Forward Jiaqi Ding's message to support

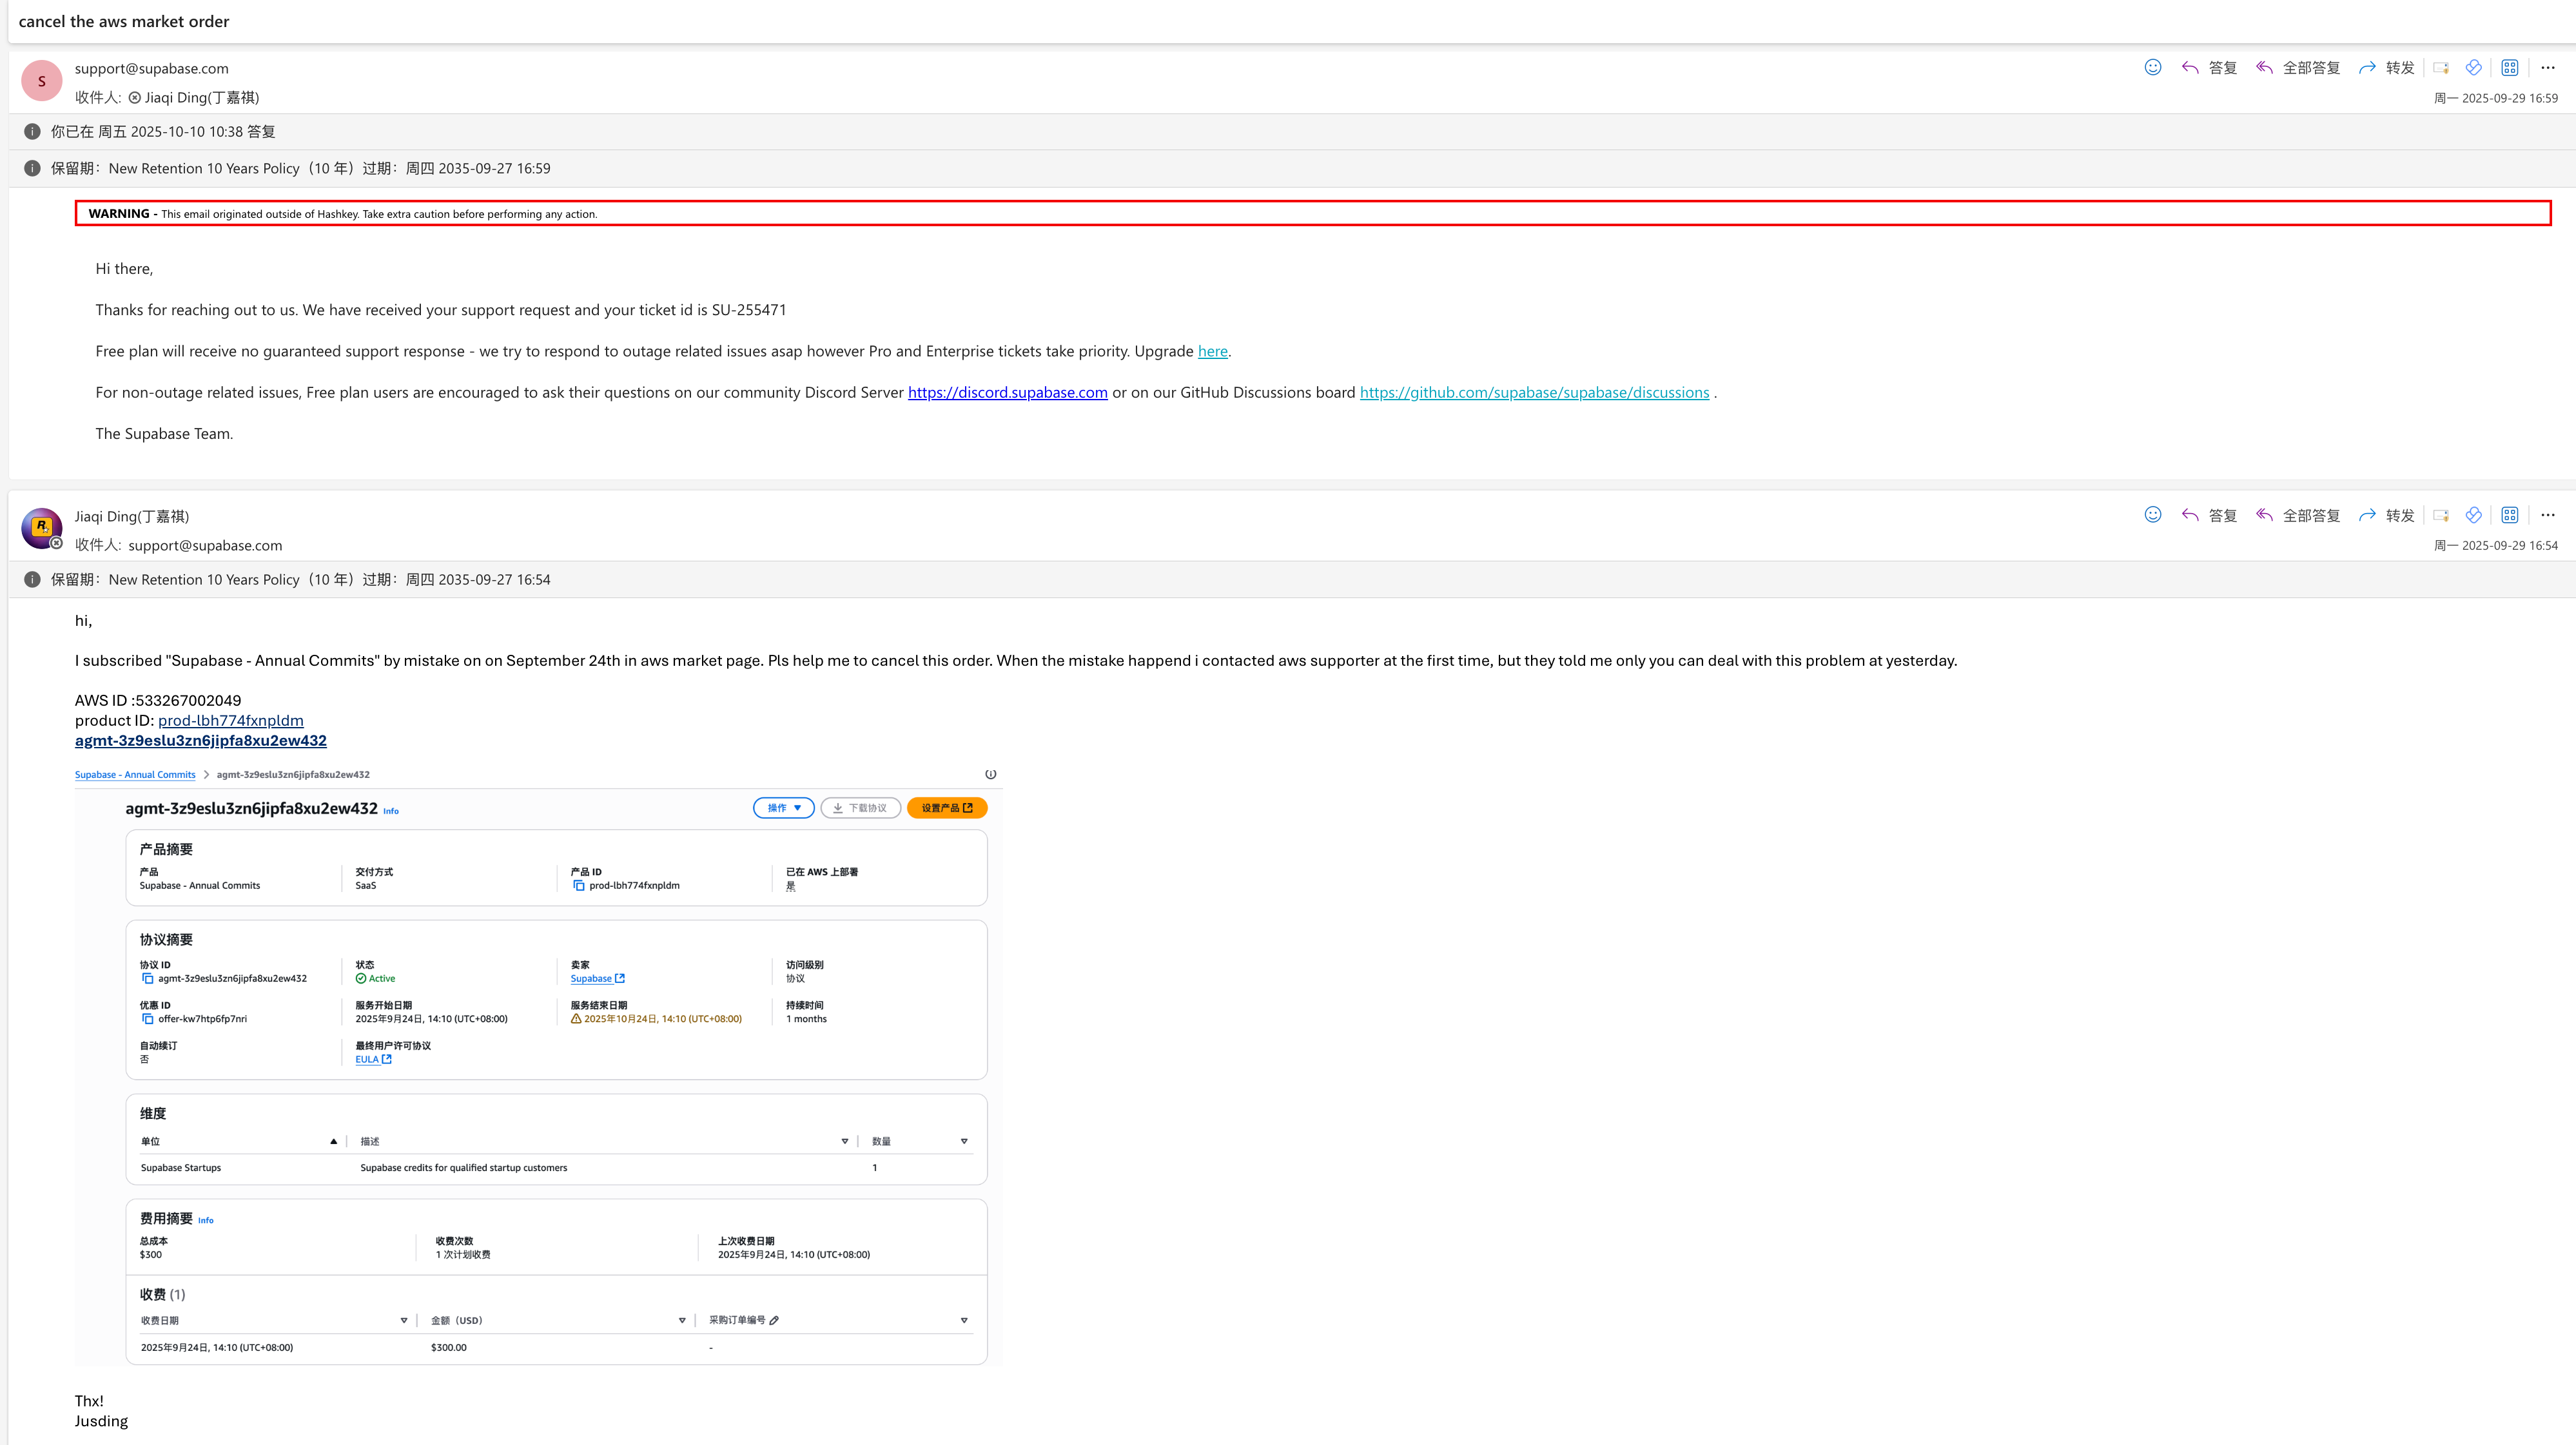coord(2386,515)
